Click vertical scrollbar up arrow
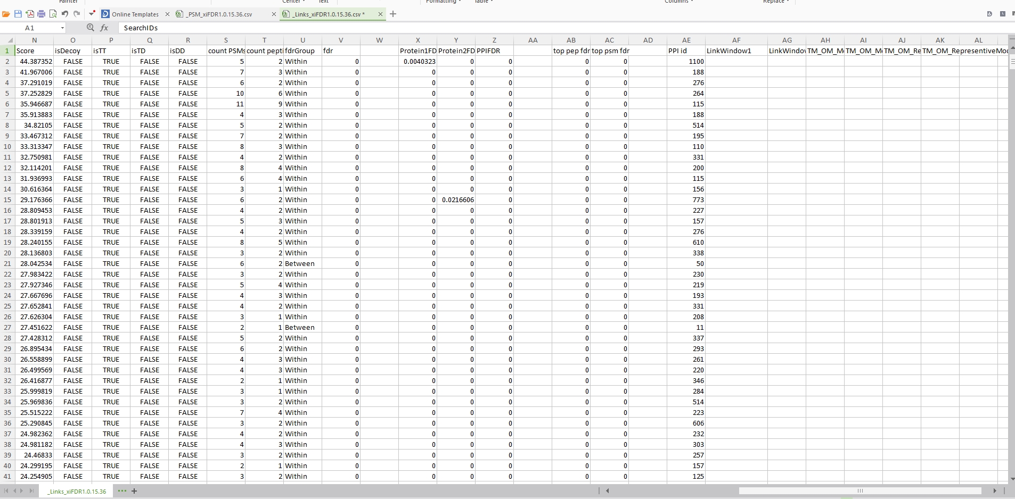Image resolution: width=1015 pixels, height=499 pixels. (1012, 48)
